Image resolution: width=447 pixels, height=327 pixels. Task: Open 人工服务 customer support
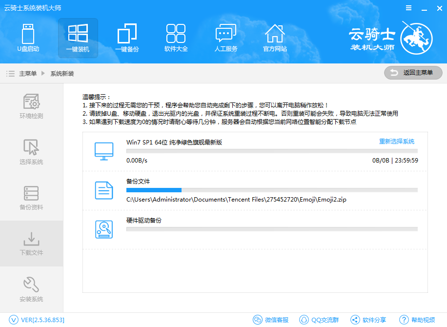[226, 38]
